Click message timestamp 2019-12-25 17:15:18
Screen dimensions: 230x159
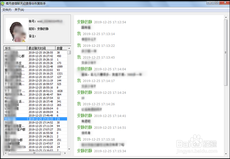(99, 139)
